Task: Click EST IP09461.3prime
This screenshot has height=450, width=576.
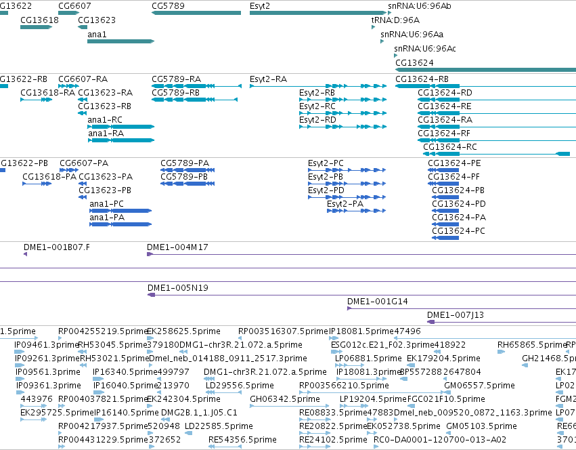Action: [x=47, y=345]
